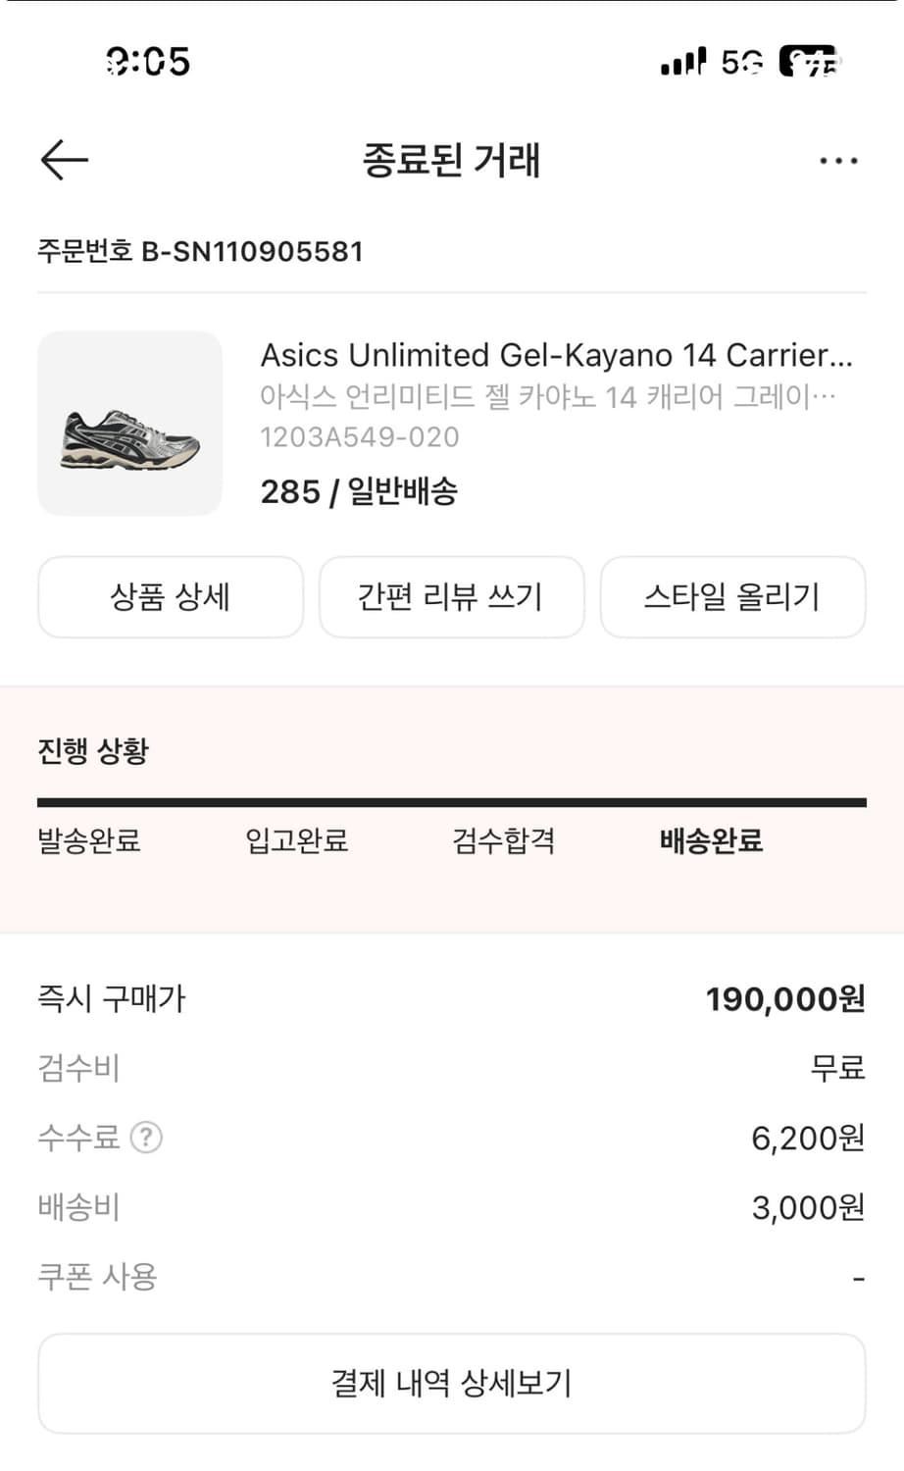Select the 검수합격 progress step
904x1471 pixels.
click(504, 840)
